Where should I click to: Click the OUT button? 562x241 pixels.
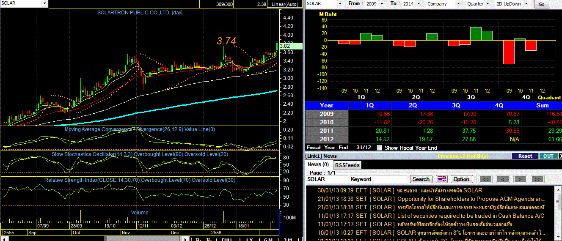[548, 156]
